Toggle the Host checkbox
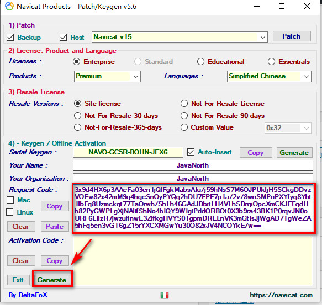Screen dimensions: 322x305 (x=63, y=38)
